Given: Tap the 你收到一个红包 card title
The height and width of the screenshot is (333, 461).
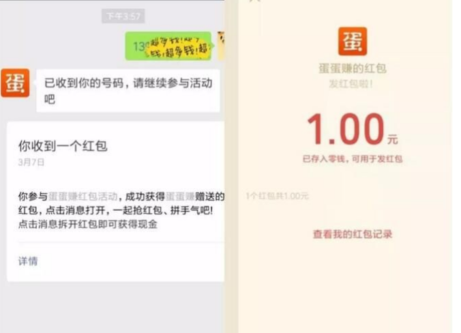Looking at the screenshot, I should [x=63, y=146].
